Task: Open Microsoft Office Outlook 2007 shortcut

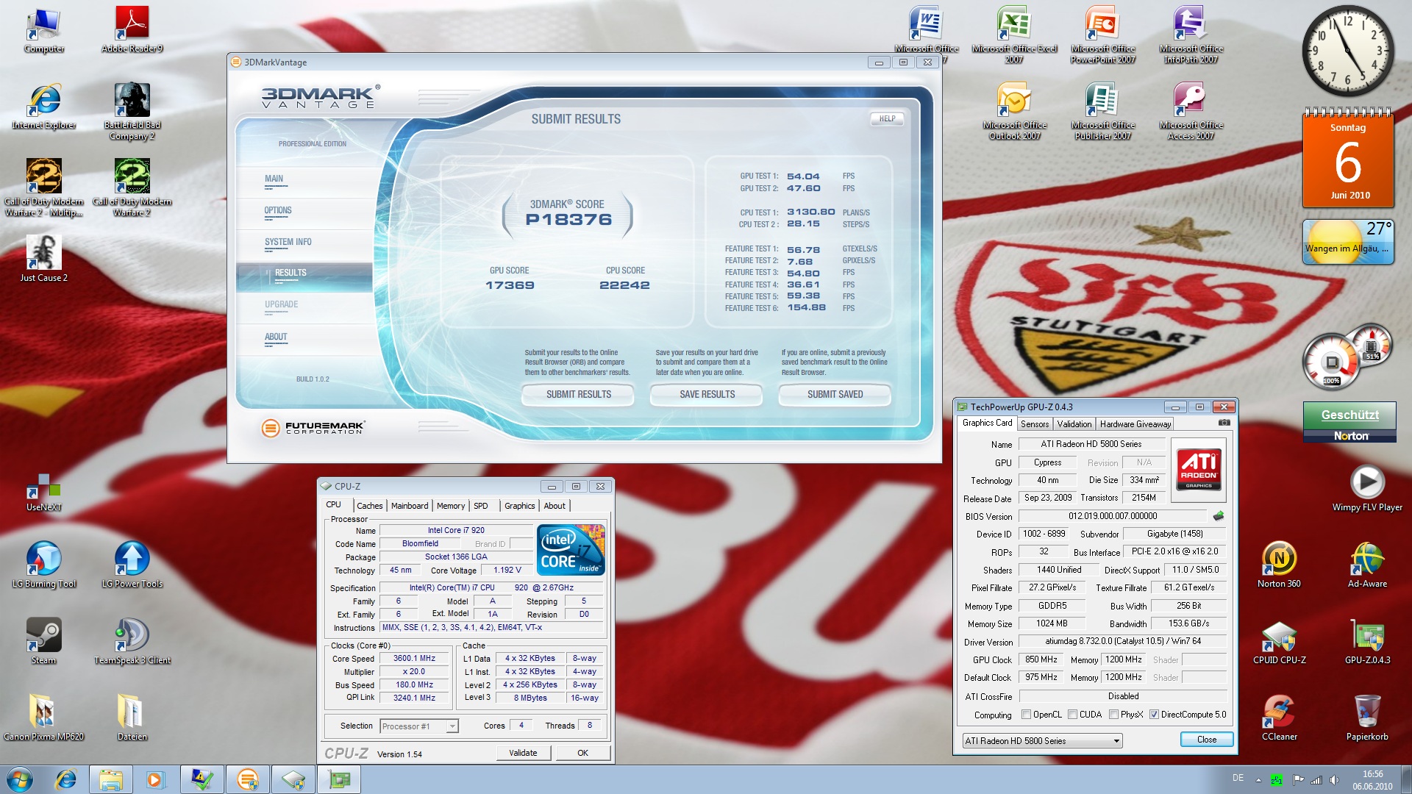Action: pyautogui.click(x=1015, y=112)
